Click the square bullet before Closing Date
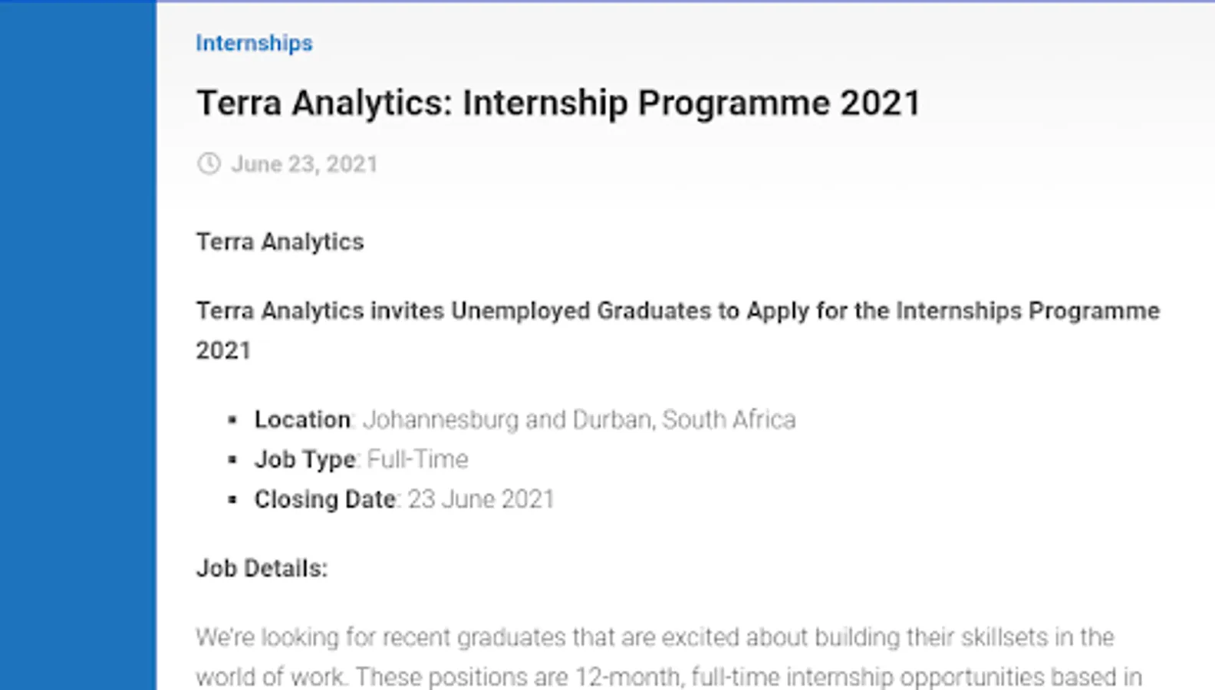This screenshot has height=690, width=1215. [x=232, y=500]
